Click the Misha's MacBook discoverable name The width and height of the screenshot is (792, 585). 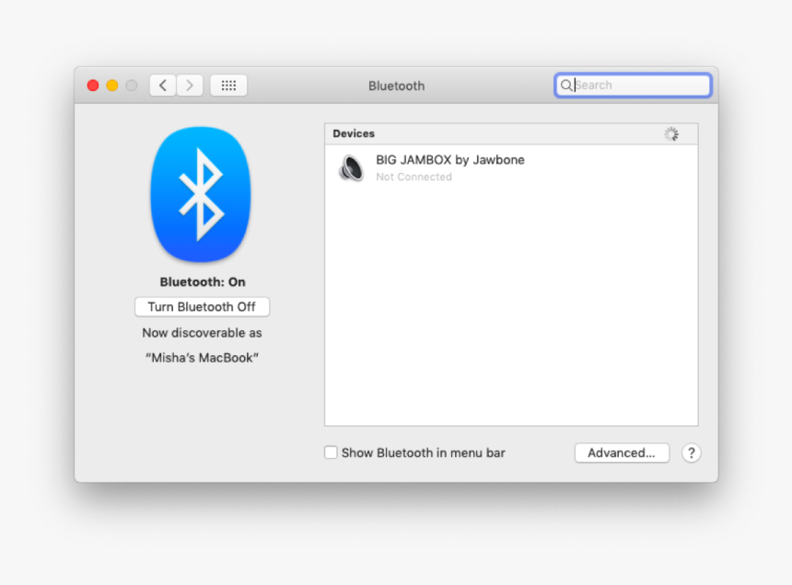201,358
